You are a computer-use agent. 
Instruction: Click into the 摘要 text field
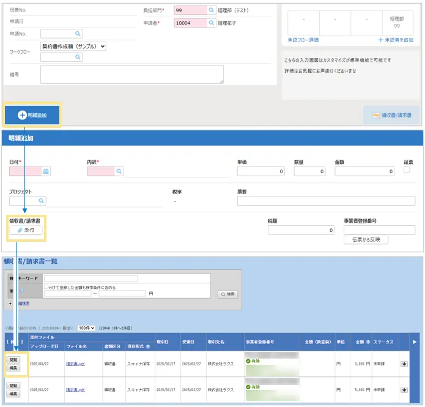click(326, 201)
